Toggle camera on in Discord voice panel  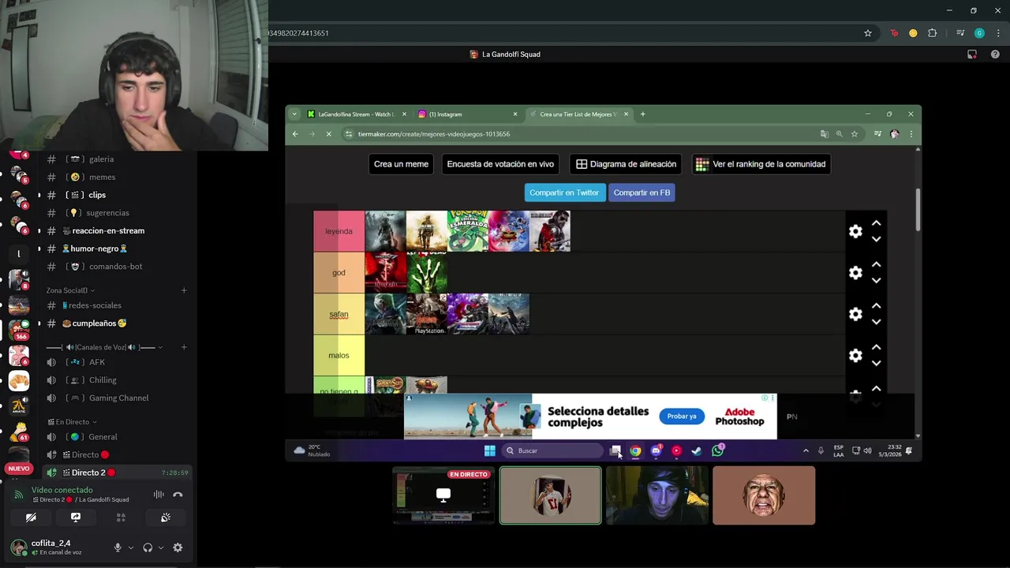click(x=31, y=518)
